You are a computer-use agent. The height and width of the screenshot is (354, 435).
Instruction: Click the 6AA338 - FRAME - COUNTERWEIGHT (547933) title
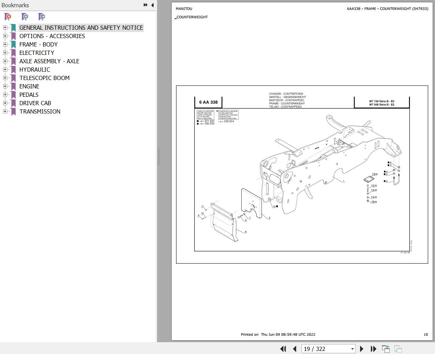(x=388, y=9)
